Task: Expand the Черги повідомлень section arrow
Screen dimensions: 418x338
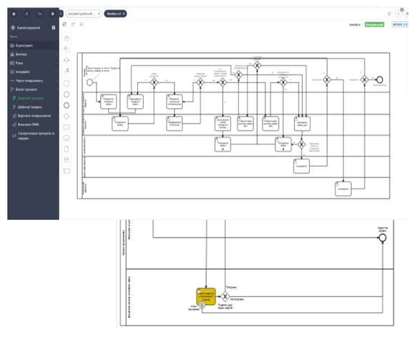Action: [56, 81]
